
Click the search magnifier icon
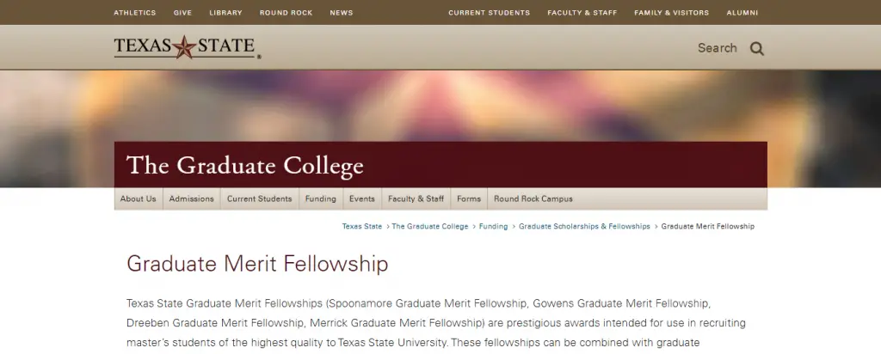757,48
